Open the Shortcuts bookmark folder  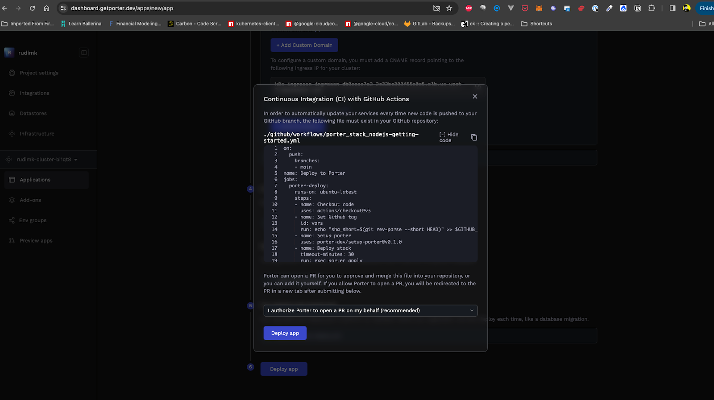537,24
